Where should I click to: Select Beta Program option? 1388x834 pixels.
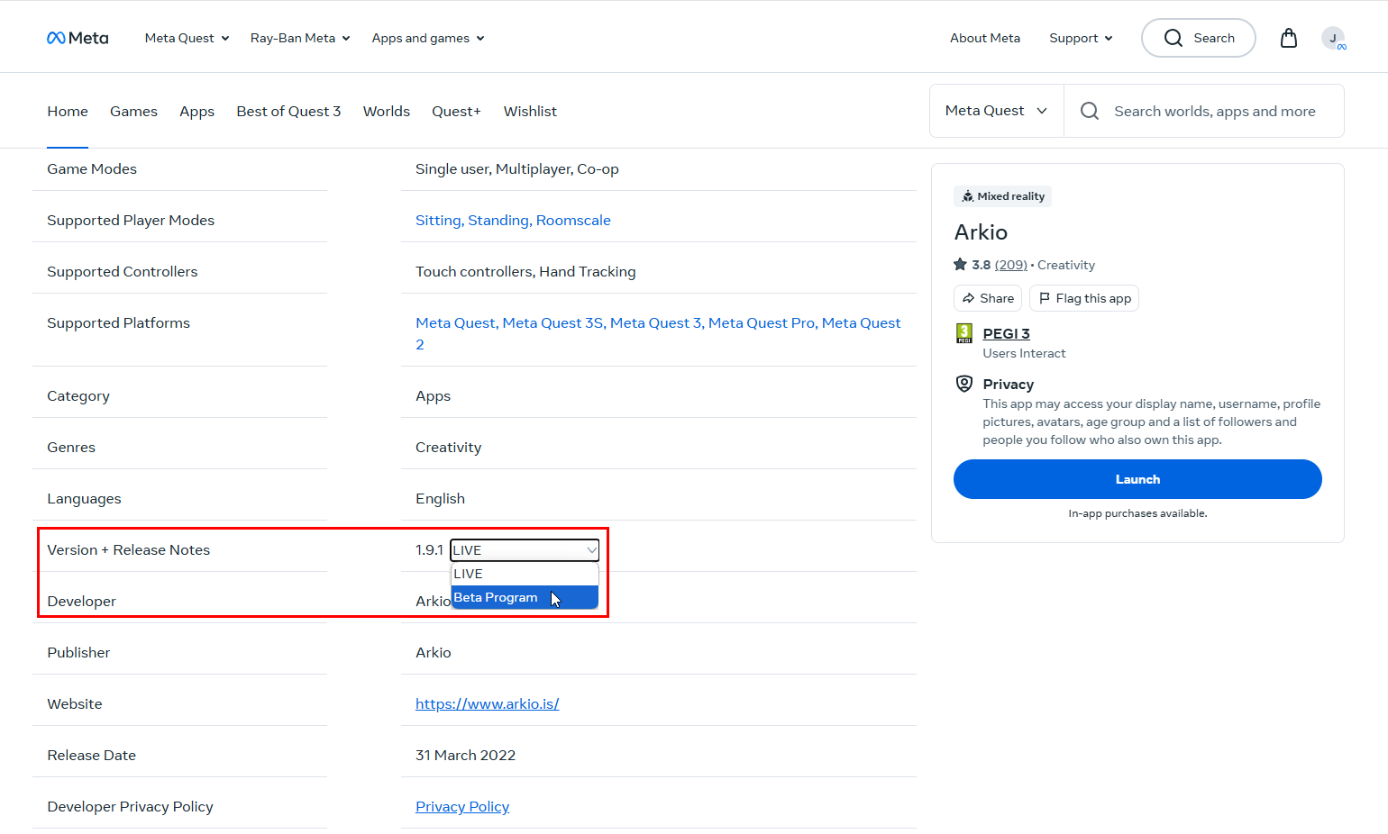coord(525,597)
